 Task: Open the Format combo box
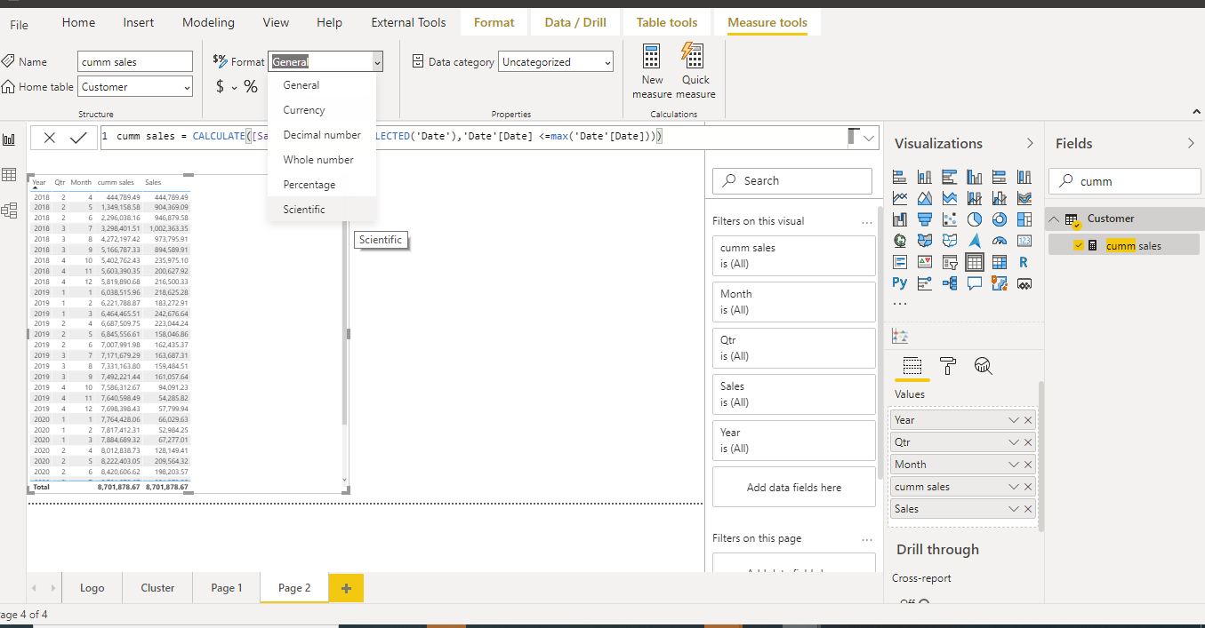coord(325,61)
